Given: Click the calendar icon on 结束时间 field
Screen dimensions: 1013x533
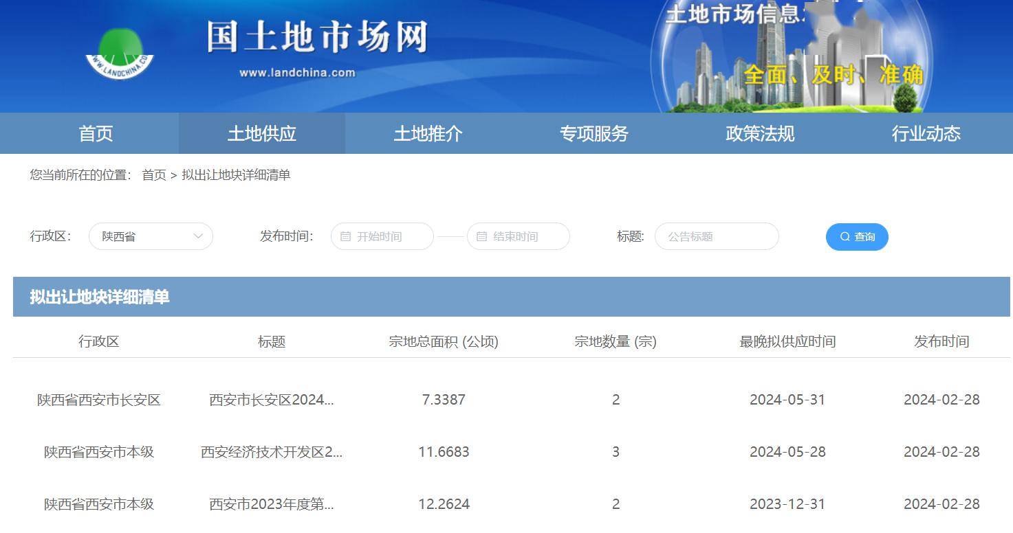Looking at the screenshot, I should pyautogui.click(x=481, y=236).
